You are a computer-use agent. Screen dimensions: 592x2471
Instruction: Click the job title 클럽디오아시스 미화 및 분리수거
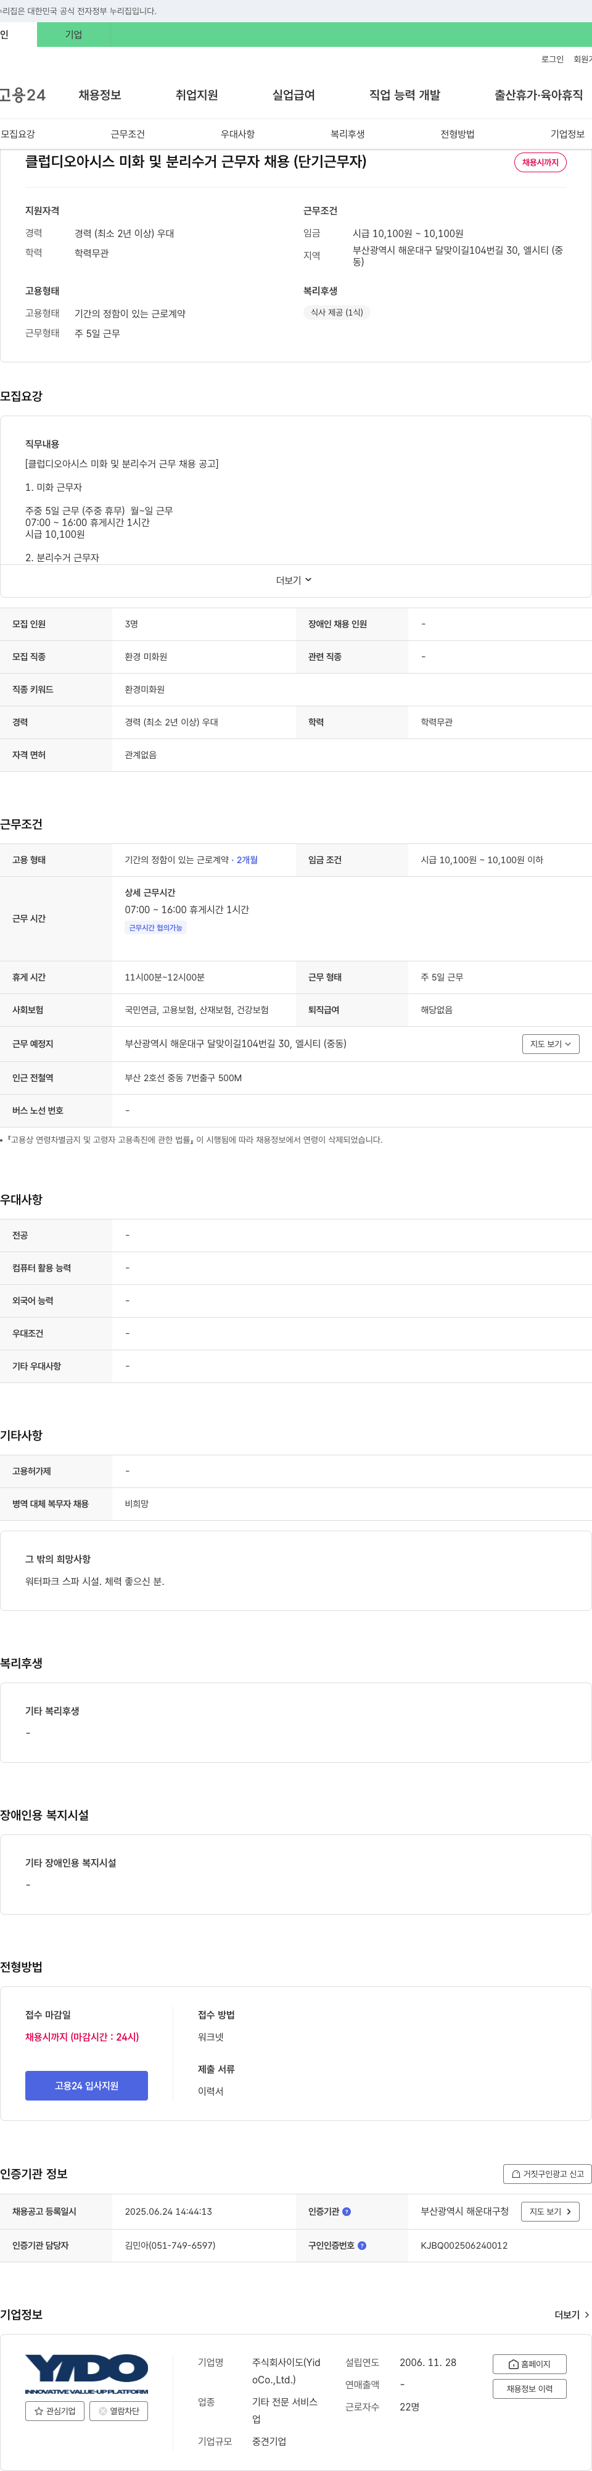195,161
